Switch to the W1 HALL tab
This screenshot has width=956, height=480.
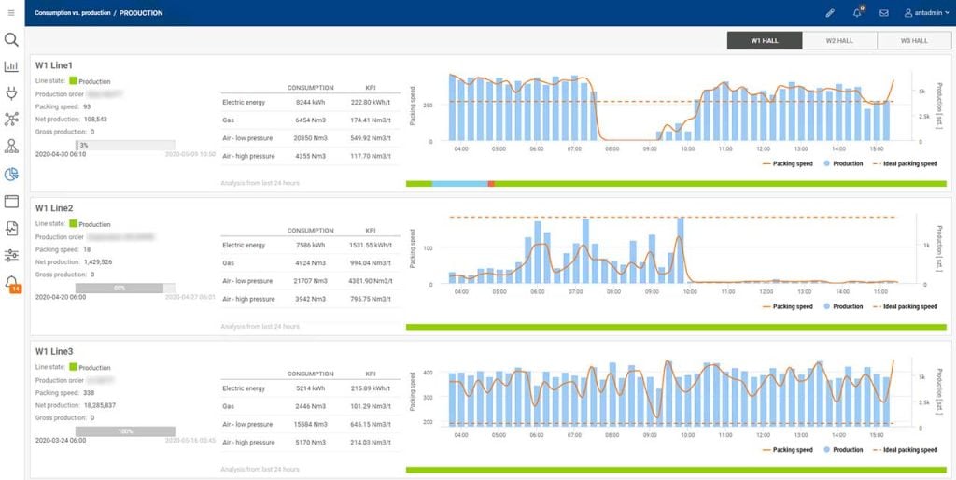pyautogui.click(x=765, y=41)
